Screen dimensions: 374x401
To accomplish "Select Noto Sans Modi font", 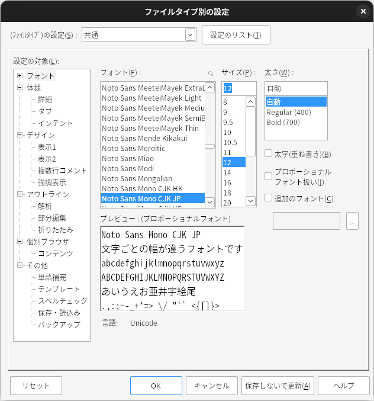I will pos(153,169).
